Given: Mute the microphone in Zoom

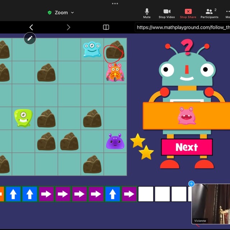Looking at the screenshot, I should (x=147, y=13).
